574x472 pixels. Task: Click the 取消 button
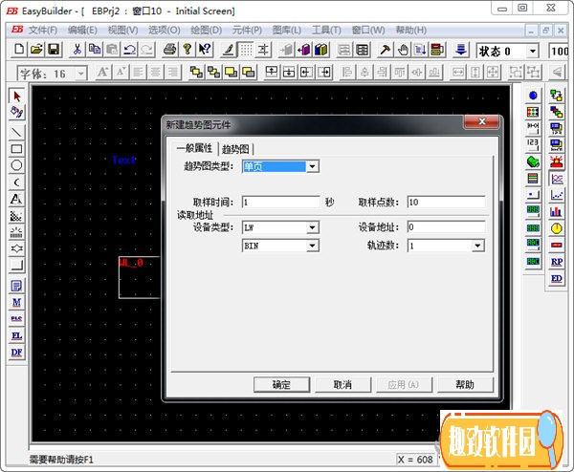tap(343, 385)
